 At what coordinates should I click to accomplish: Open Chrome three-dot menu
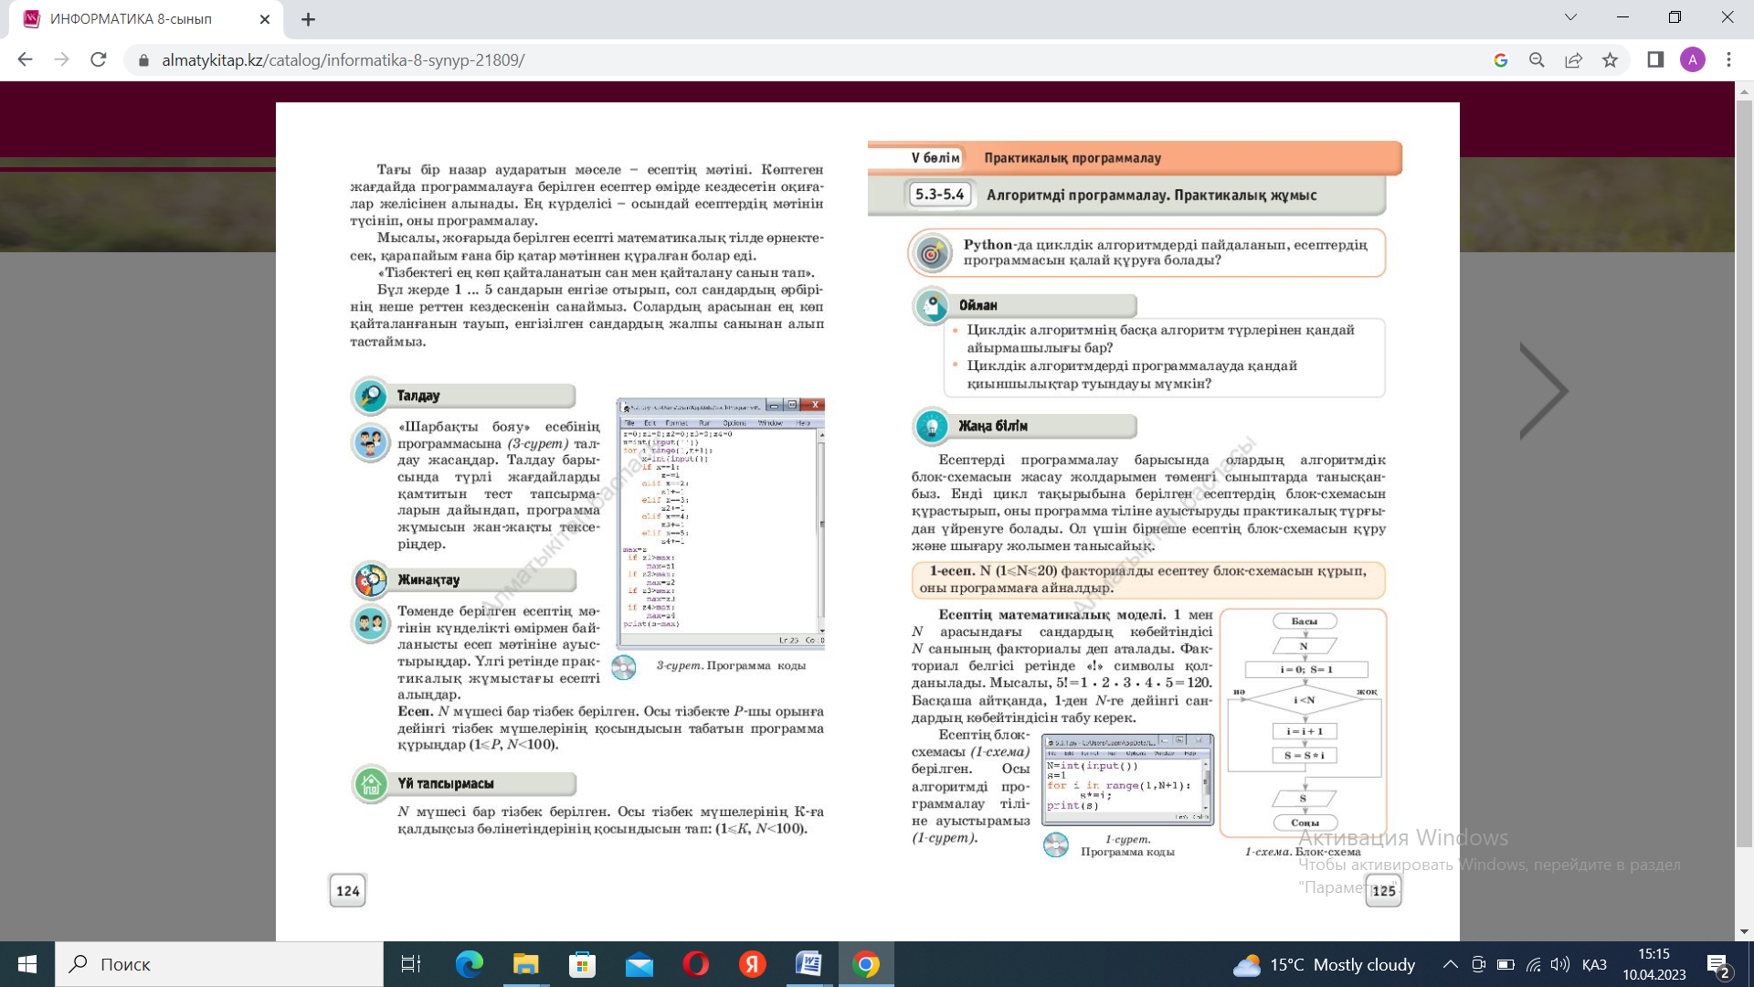click(x=1728, y=60)
